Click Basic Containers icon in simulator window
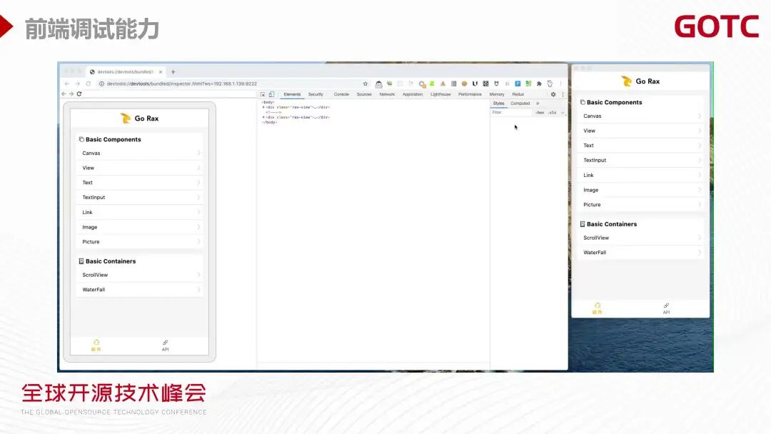 point(583,224)
